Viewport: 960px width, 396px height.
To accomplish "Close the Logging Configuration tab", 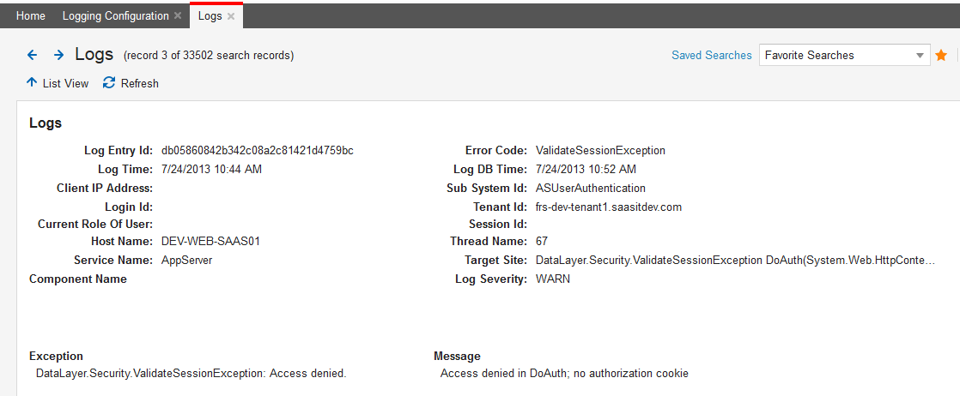I will click(178, 16).
